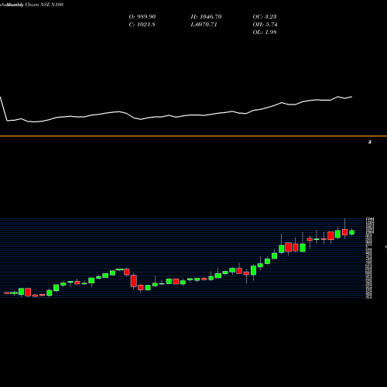Screen dimensions: 387x387
Task: Select the low price value ending 970.71
Action: (204, 25)
